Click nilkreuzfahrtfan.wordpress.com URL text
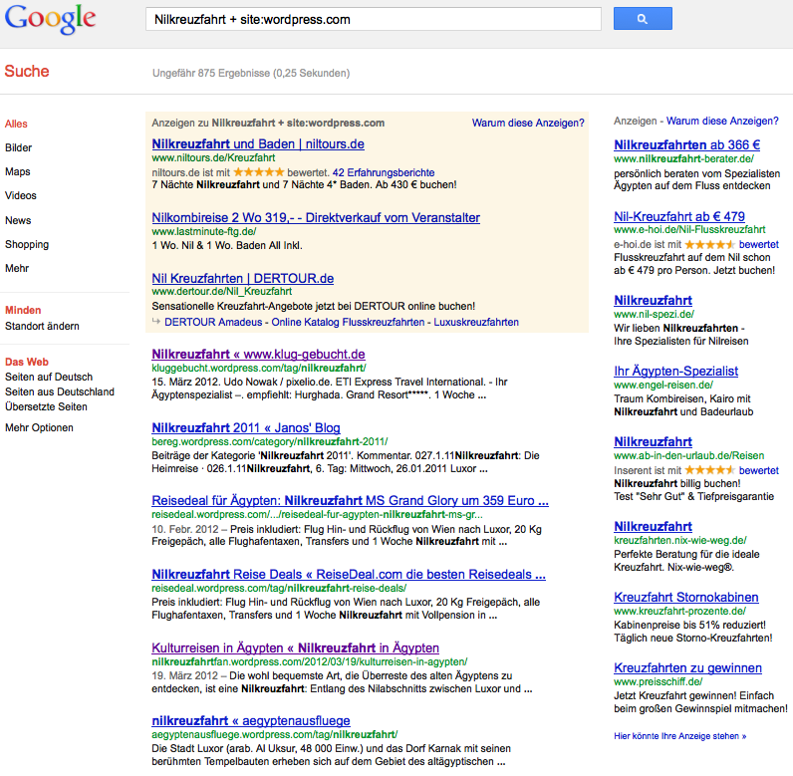793x776 pixels. [310, 661]
